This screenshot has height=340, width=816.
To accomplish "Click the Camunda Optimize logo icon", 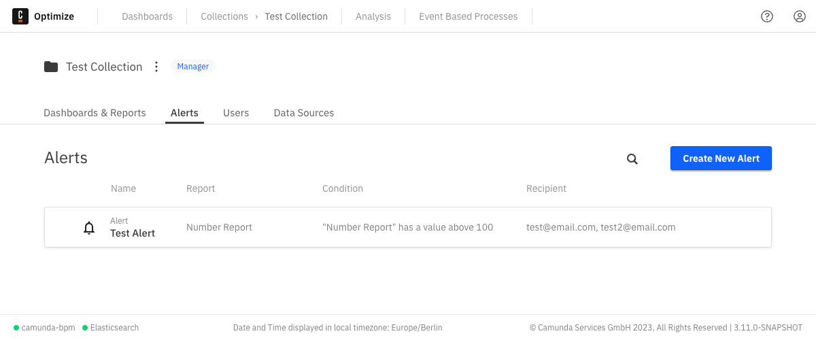I will (20, 16).
